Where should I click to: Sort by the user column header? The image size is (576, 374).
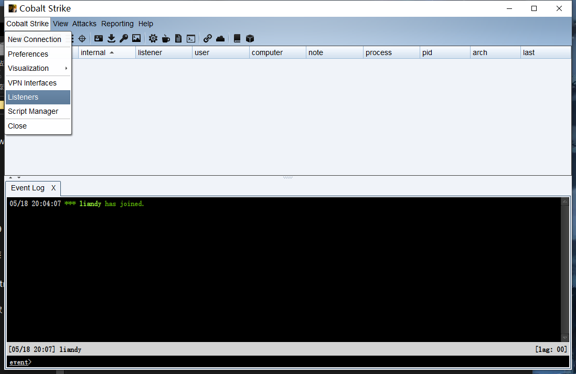[x=220, y=52]
